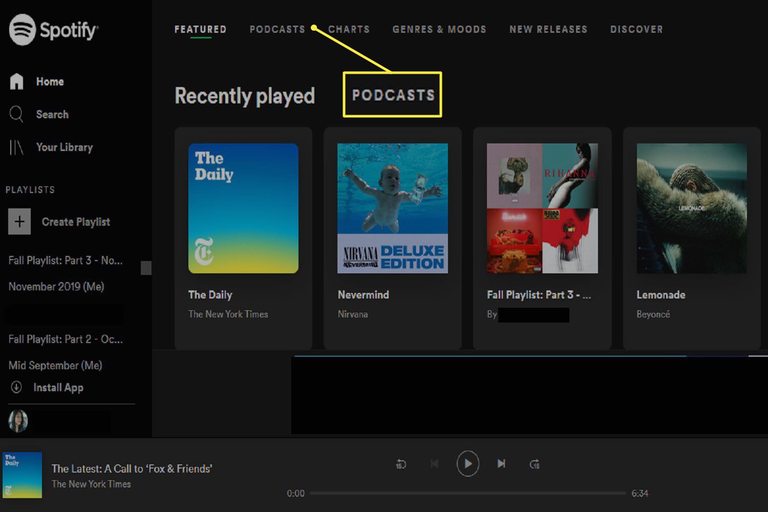Open Search in the sidebar
This screenshot has height=512, width=768.
pos(39,114)
